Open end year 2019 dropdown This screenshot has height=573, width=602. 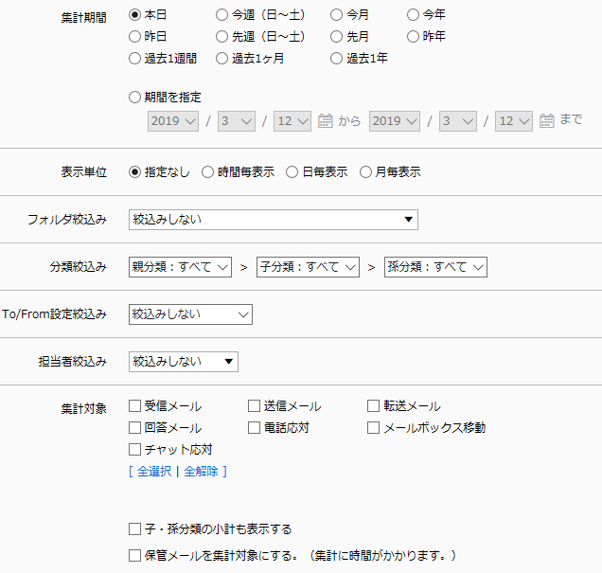click(395, 121)
